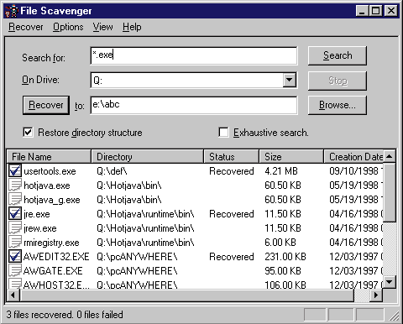The image size is (403, 324).
Task: Select the hotjava.exe file name
Action: tap(47, 186)
